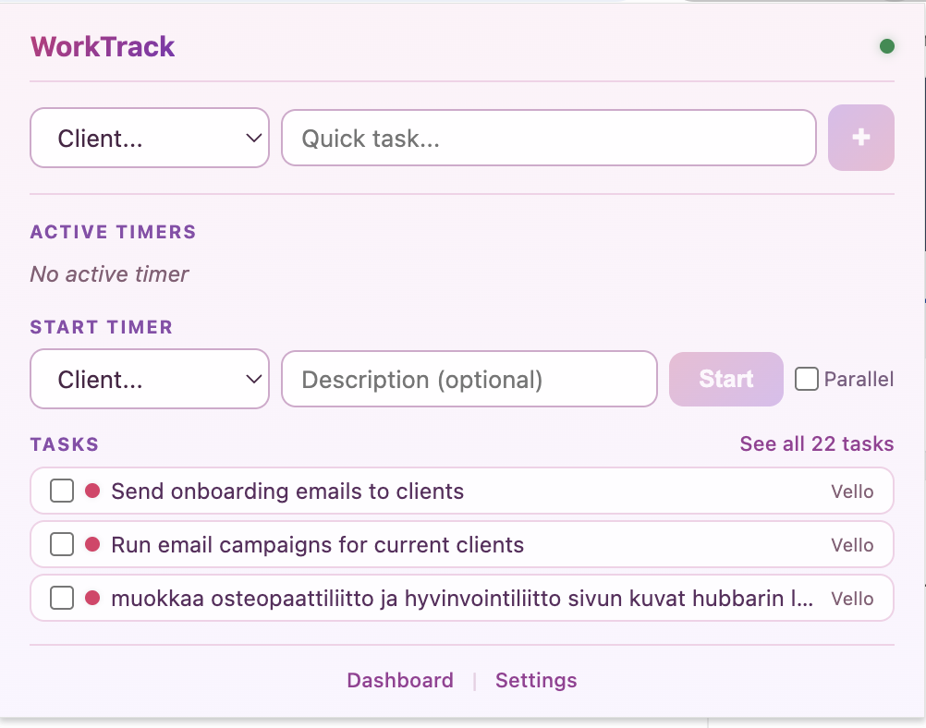The height and width of the screenshot is (728, 926).
Task: Open the Client dropdown beside Quick task
Action: [x=150, y=139]
